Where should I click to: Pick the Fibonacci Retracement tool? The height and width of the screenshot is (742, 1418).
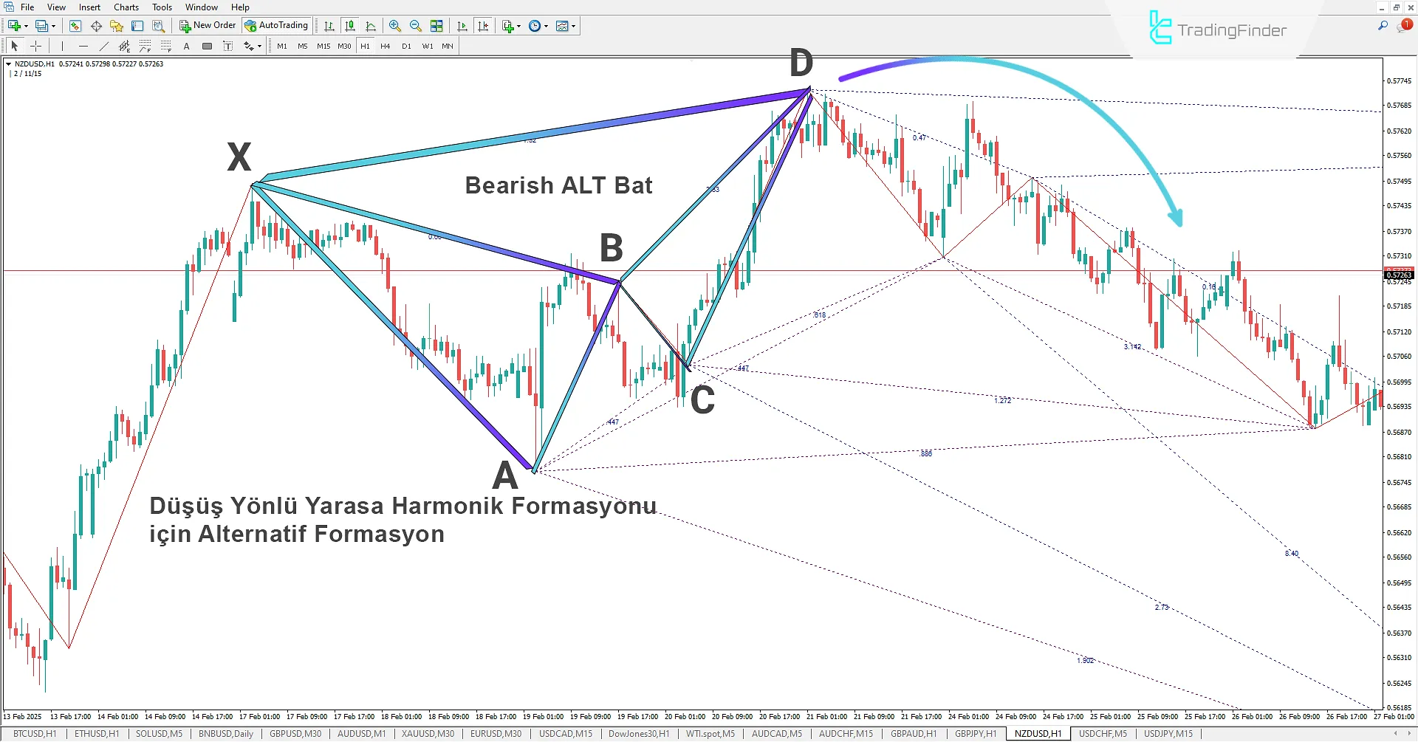145,46
